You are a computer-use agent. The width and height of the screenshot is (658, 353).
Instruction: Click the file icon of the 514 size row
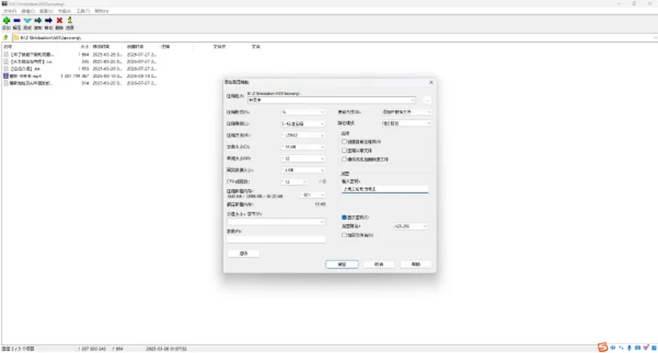6,83
